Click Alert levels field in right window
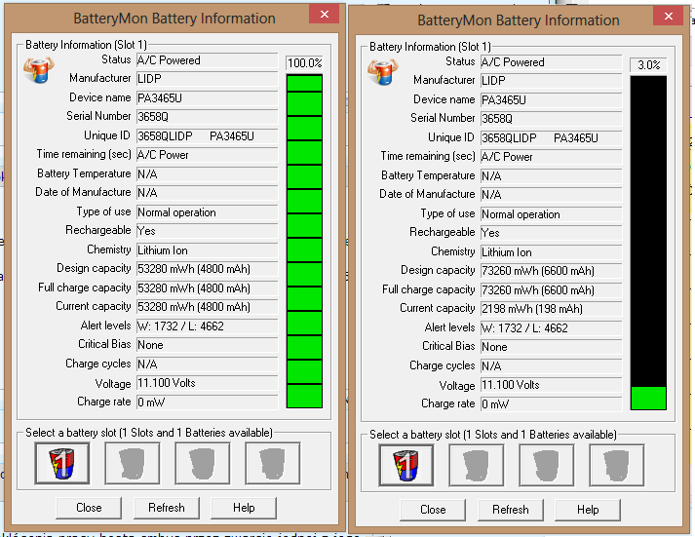The height and width of the screenshot is (537, 695). pyautogui.click(x=551, y=328)
